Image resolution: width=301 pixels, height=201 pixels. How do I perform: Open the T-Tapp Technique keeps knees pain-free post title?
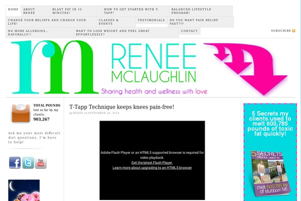point(122,107)
